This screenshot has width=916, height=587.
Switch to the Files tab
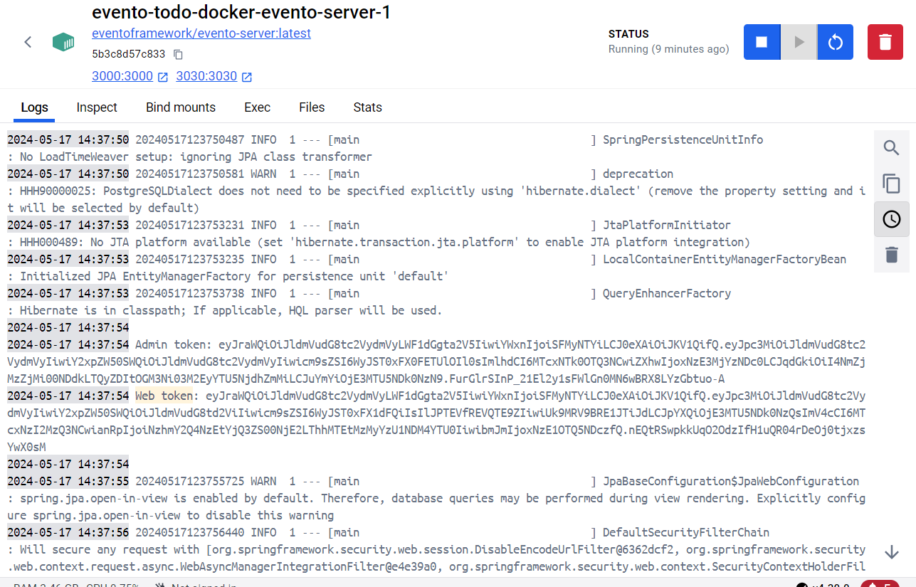point(312,107)
